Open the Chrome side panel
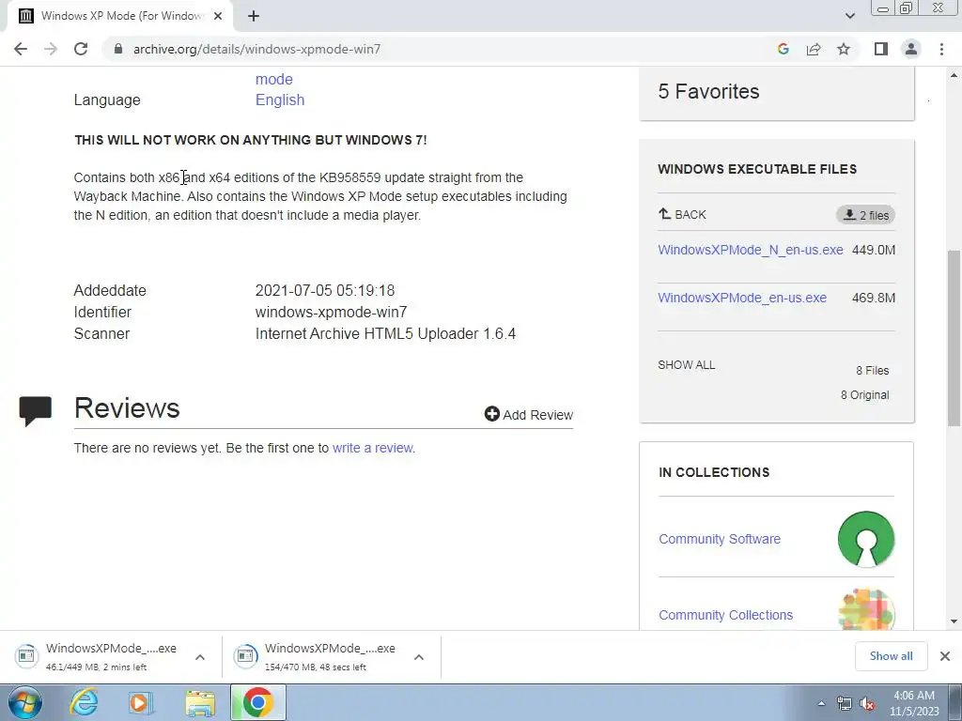 (881, 49)
